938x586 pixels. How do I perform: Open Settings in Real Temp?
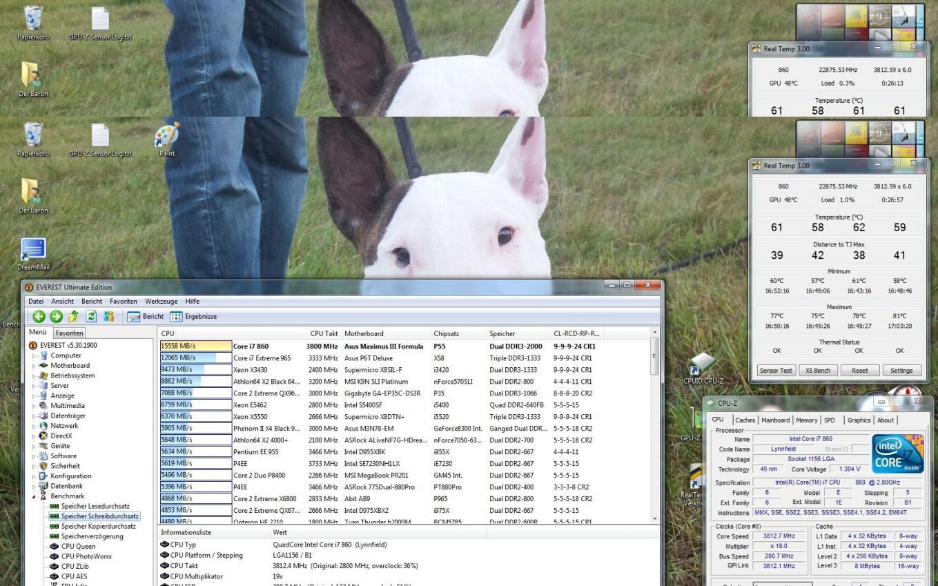coord(901,370)
